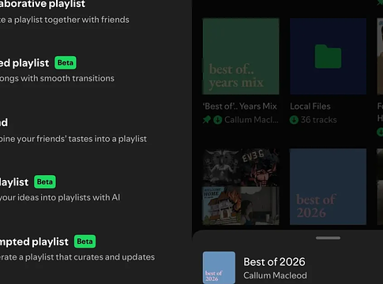
Task: Click the small Best of 2026 cover art
Action: coord(219,267)
